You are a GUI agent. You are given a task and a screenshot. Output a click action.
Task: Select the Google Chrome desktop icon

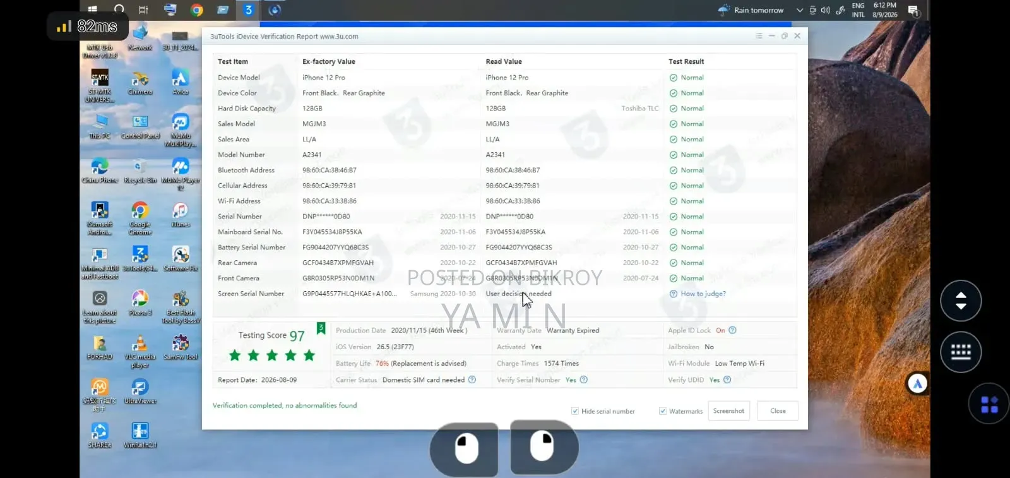[x=140, y=218]
